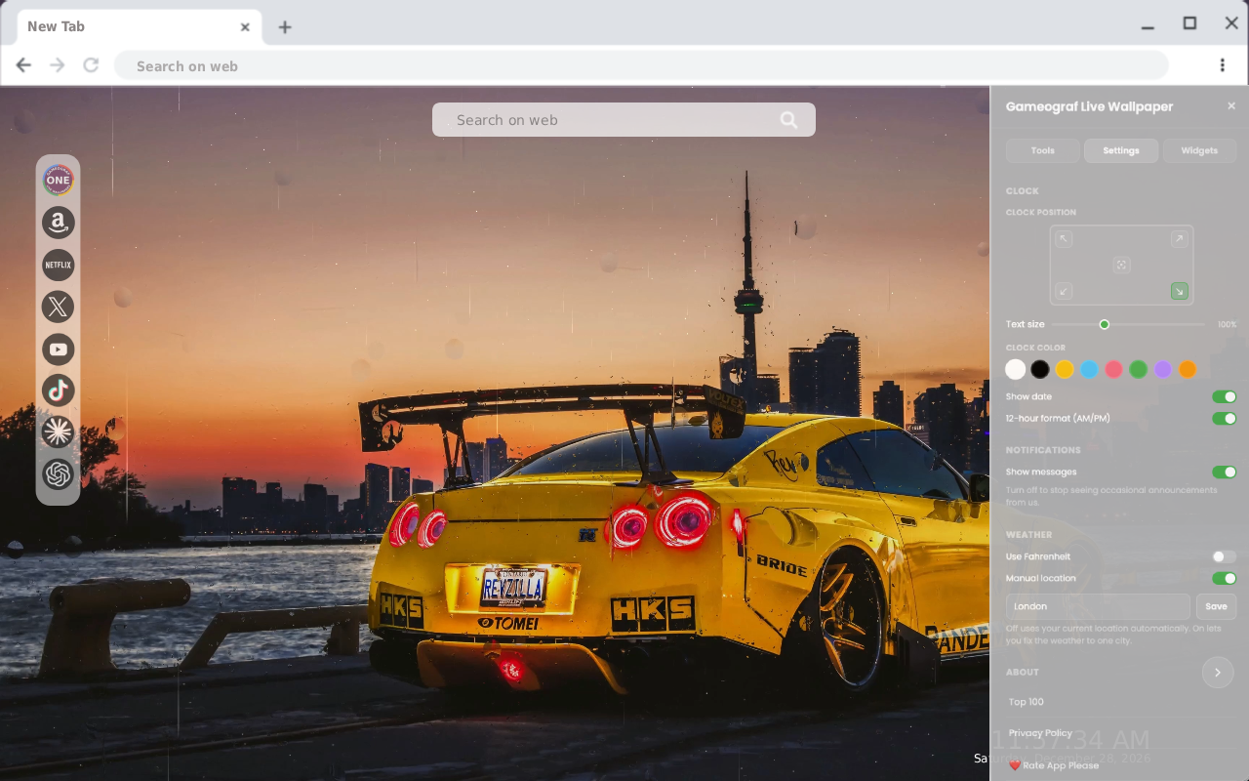The width and height of the screenshot is (1249, 781).
Task: Click the browser address bar
Action: pyautogui.click(x=641, y=65)
